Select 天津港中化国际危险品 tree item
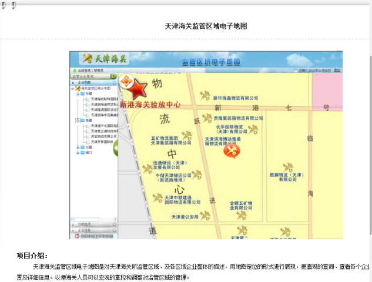The image size is (372, 282). tap(104, 126)
